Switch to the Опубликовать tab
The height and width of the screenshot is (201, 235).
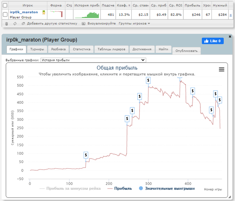tap(186, 51)
